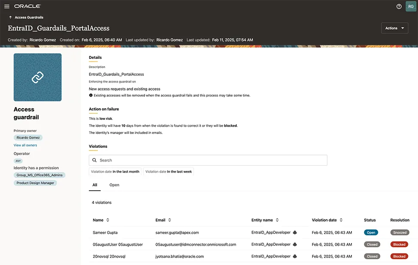The width and height of the screenshot is (418, 265).
Task: Click the back arrow beside Access Guardrails
Action: [x=10, y=18]
